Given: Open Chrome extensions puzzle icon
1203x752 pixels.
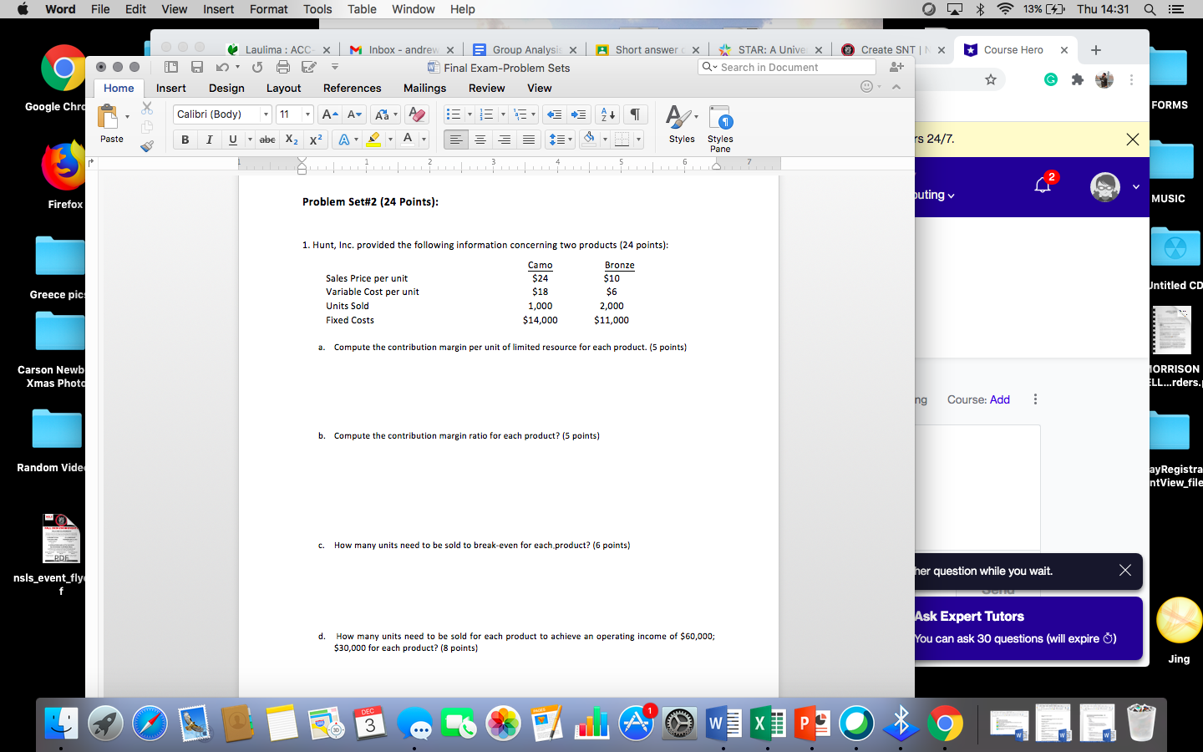Looking at the screenshot, I should click(x=1077, y=79).
